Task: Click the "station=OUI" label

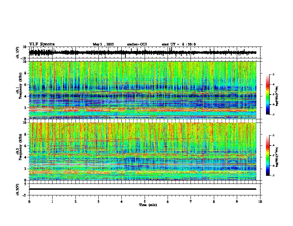Action: (x=137, y=44)
